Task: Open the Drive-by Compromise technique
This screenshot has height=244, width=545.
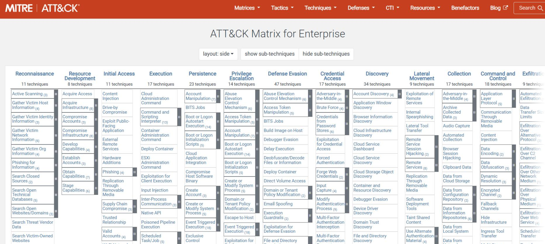Action: 115,110
